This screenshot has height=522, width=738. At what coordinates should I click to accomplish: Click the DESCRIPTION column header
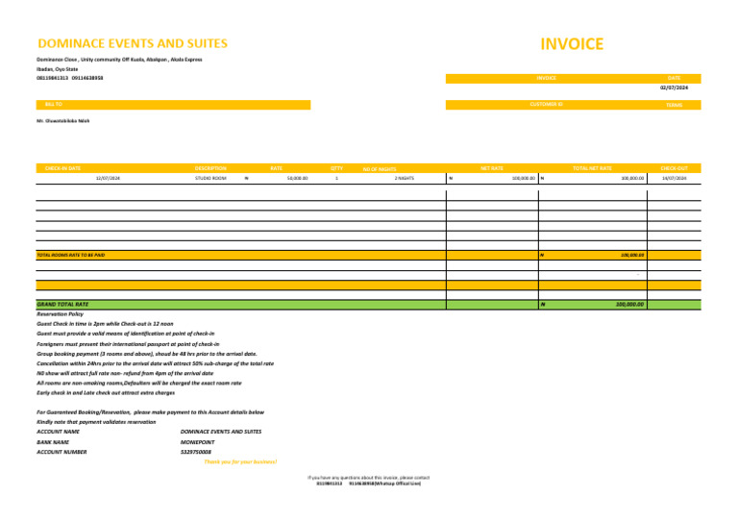tap(210, 168)
